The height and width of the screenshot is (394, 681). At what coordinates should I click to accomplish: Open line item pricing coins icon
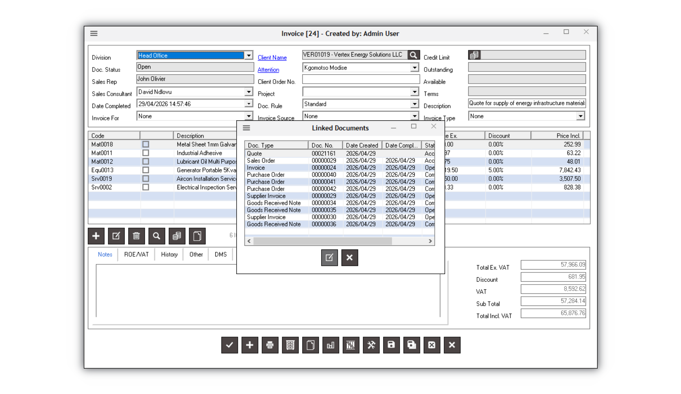pyautogui.click(x=177, y=236)
